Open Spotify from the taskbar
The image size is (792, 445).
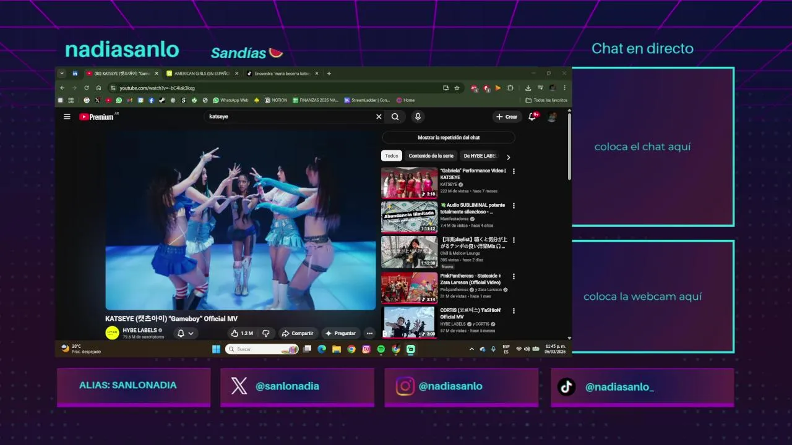381,349
